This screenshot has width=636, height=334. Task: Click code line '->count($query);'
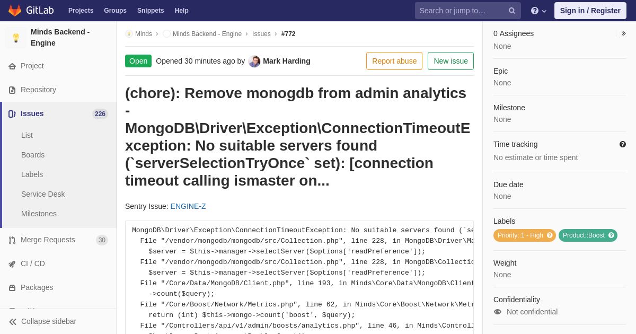pos(181,294)
